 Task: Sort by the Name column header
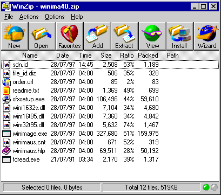[x=30, y=55]
